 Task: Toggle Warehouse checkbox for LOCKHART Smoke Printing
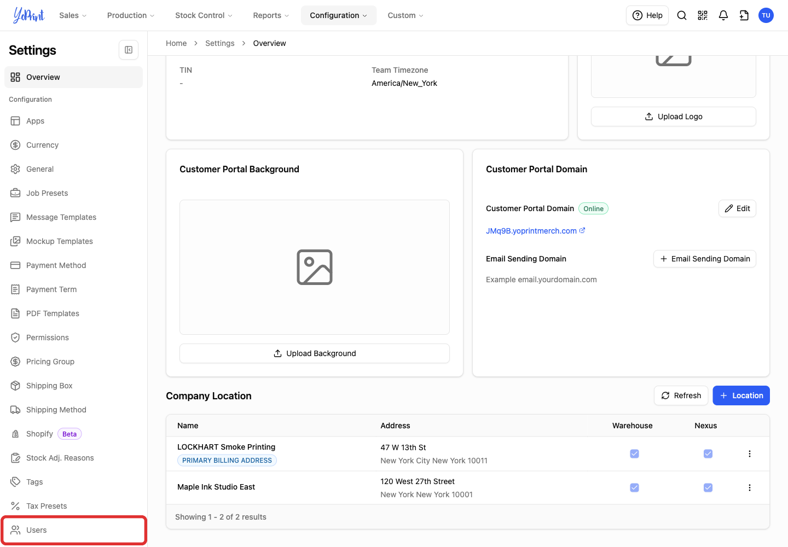(634, 453)
